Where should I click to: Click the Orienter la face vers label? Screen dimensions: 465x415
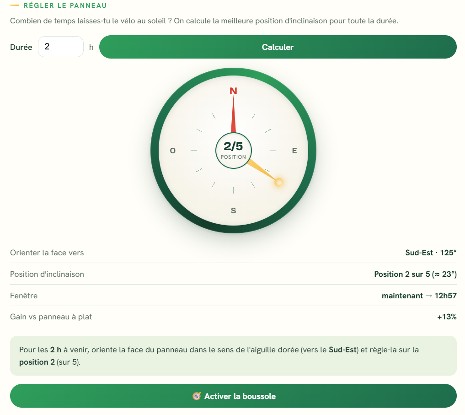47,253
